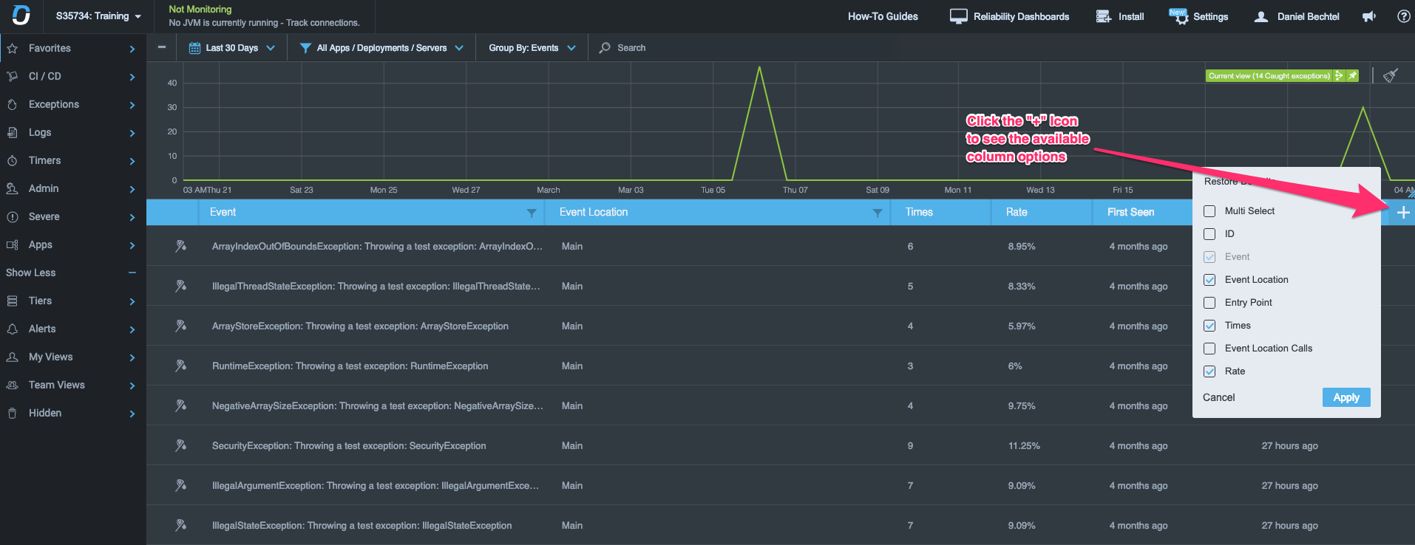Enable the Multi Select checkbox
Screen dimensions: 1415x545
(x=1209, y=211)
